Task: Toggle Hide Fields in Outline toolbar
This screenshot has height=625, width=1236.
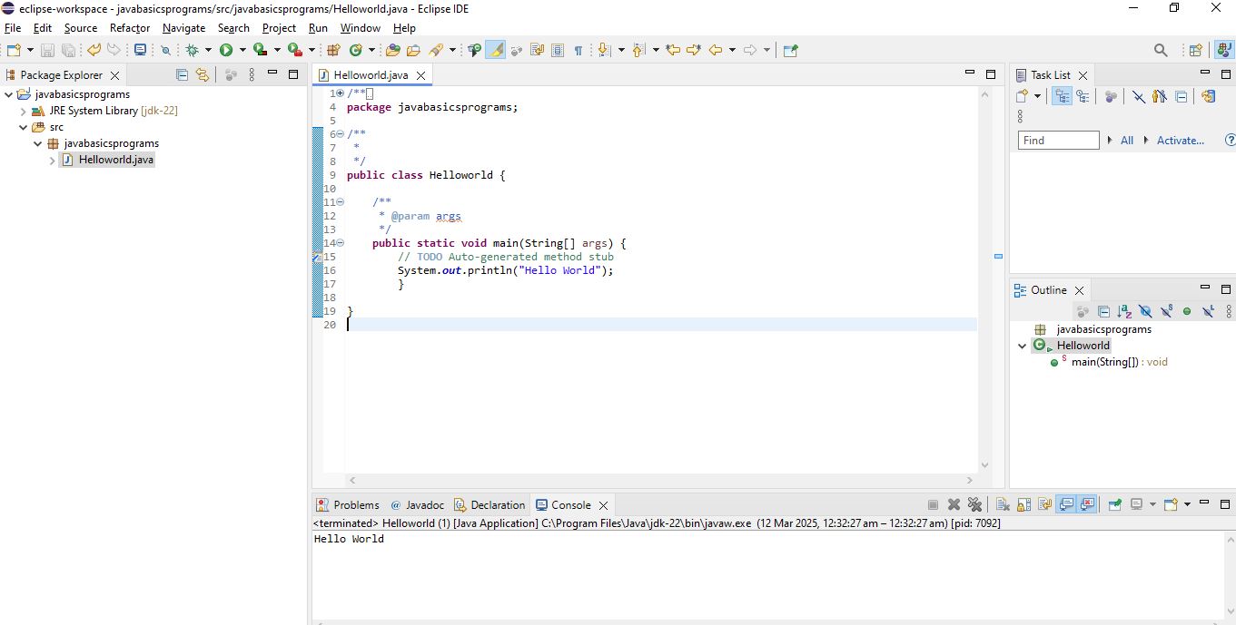Action: coord(1145,311)
